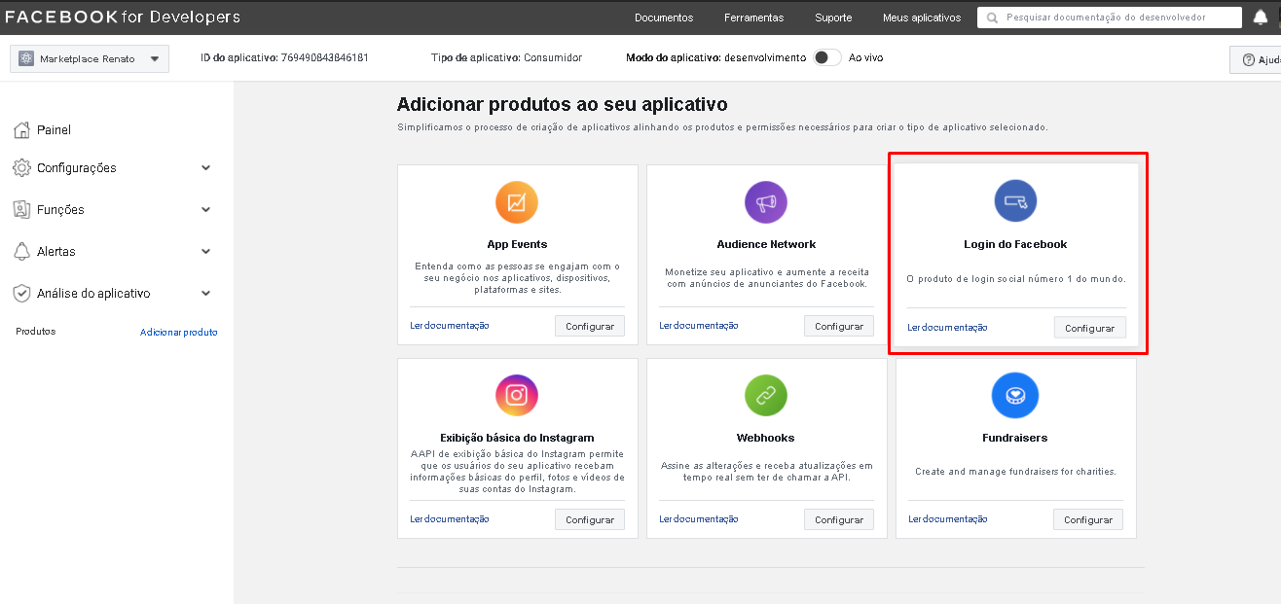Open Meus aplicativos menu
Viewport: 1281px width, 604px height.
pyautogui.click(x=922, y=18)
